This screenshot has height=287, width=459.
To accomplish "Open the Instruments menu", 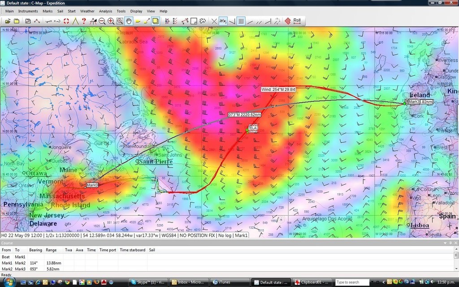I will click(x=28, y=11).
